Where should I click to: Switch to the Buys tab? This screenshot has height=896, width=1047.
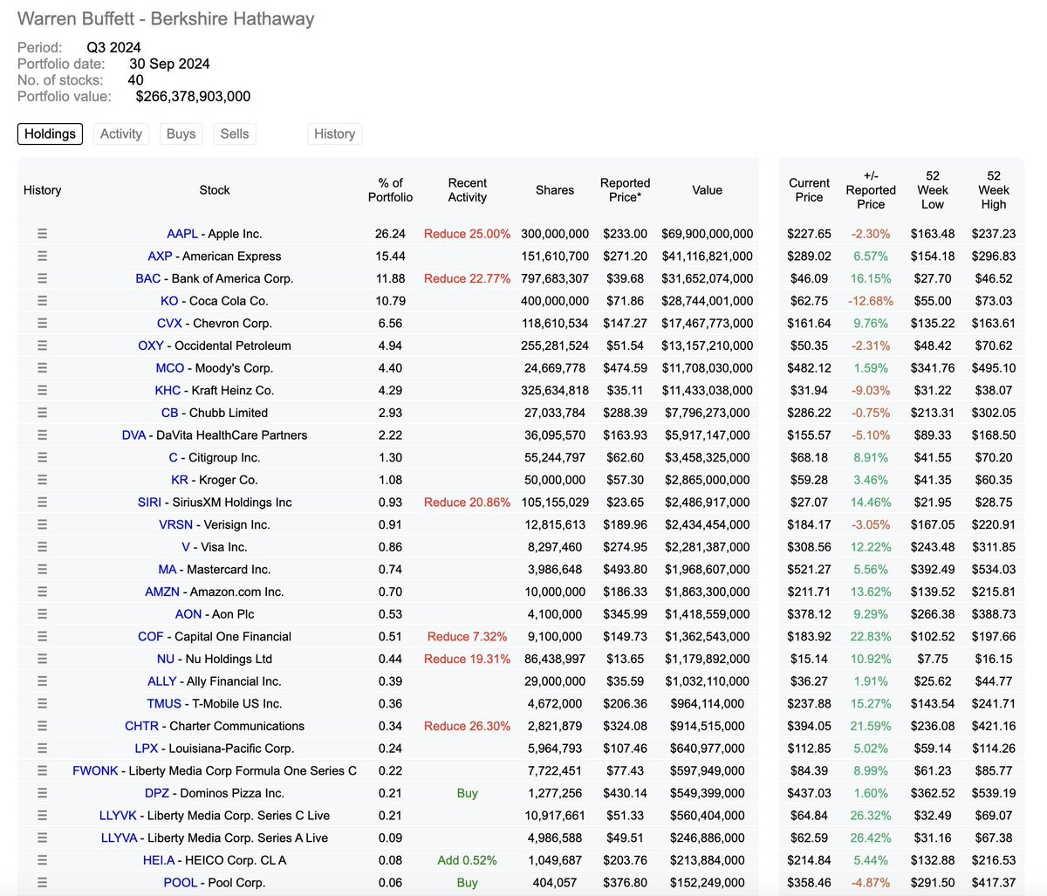181,133
